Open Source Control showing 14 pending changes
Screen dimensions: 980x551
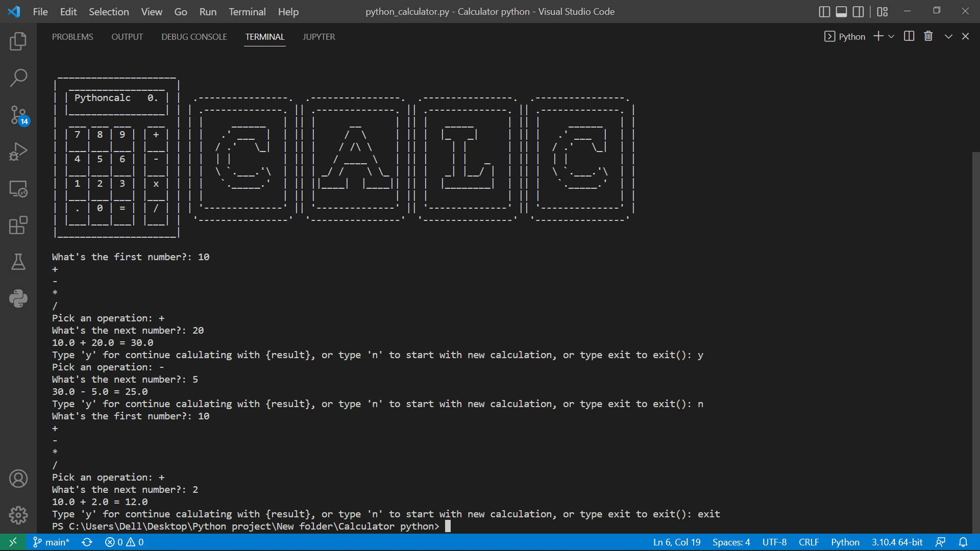pyautogui.click(x=18, y=115)
